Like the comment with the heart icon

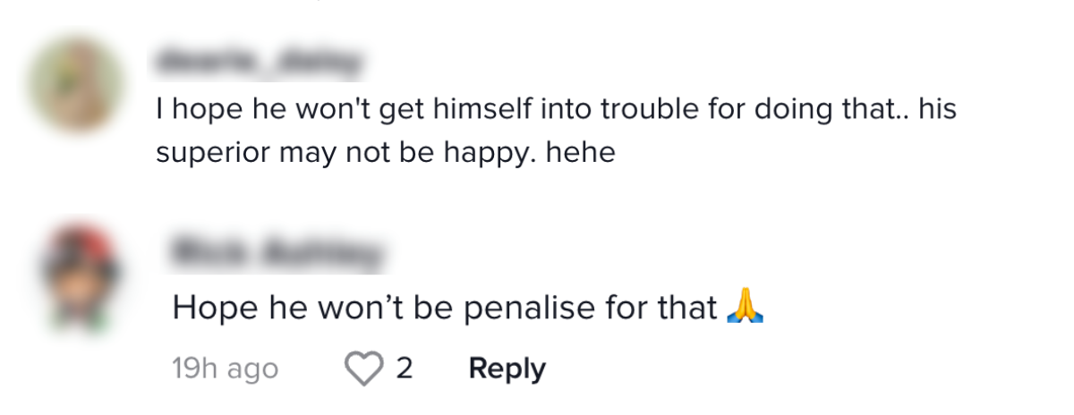point(364,368)
